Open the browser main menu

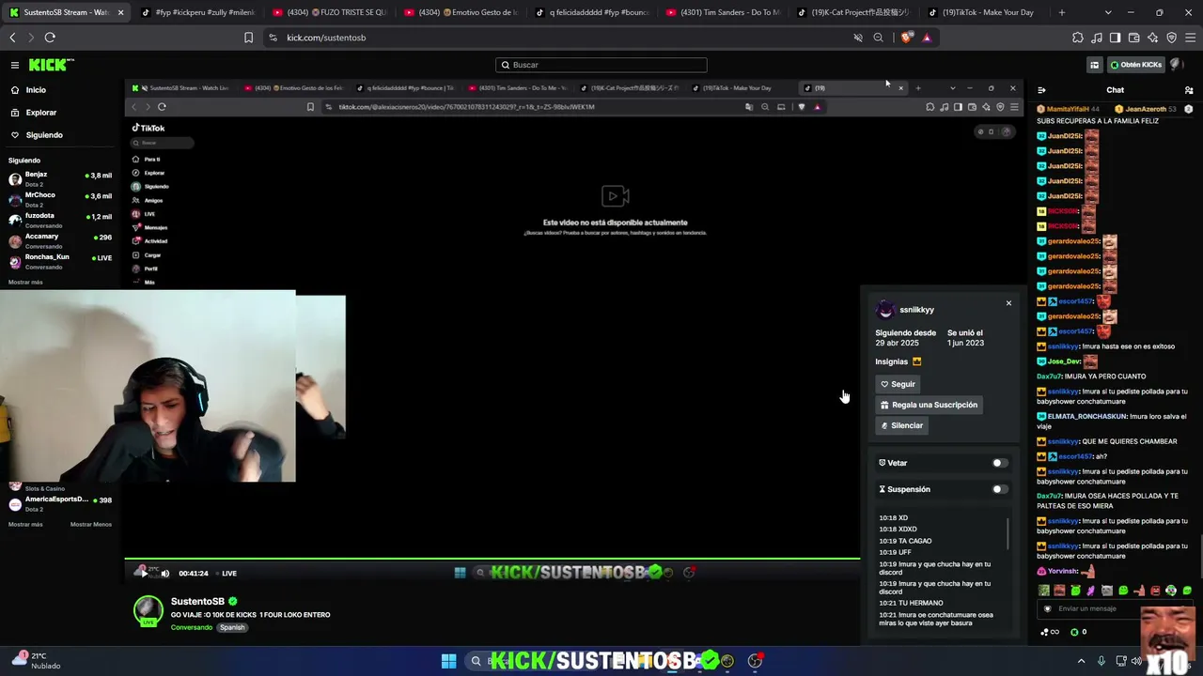pyautogui.click(x=1191, y=38)
